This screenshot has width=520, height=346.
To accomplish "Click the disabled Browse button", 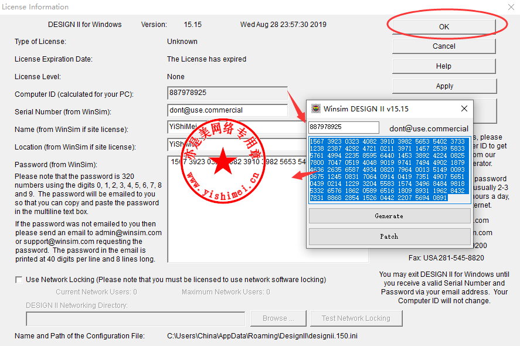I will coord(278,318).
